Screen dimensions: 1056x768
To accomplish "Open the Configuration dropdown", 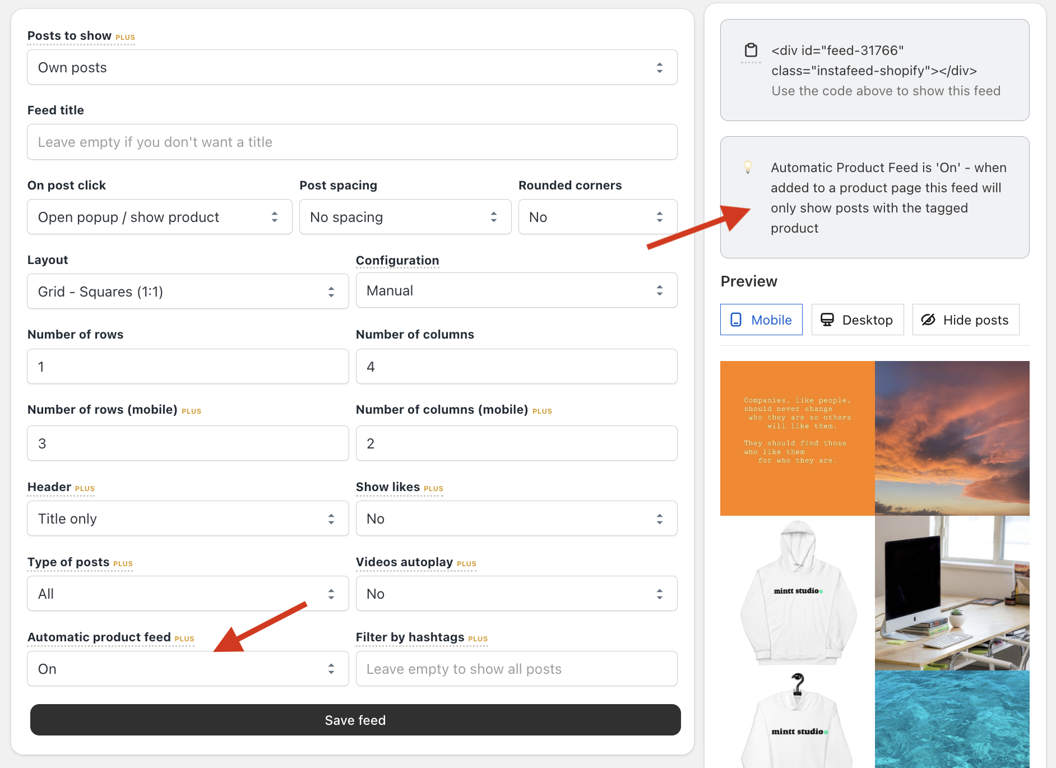I will point(516,290).
